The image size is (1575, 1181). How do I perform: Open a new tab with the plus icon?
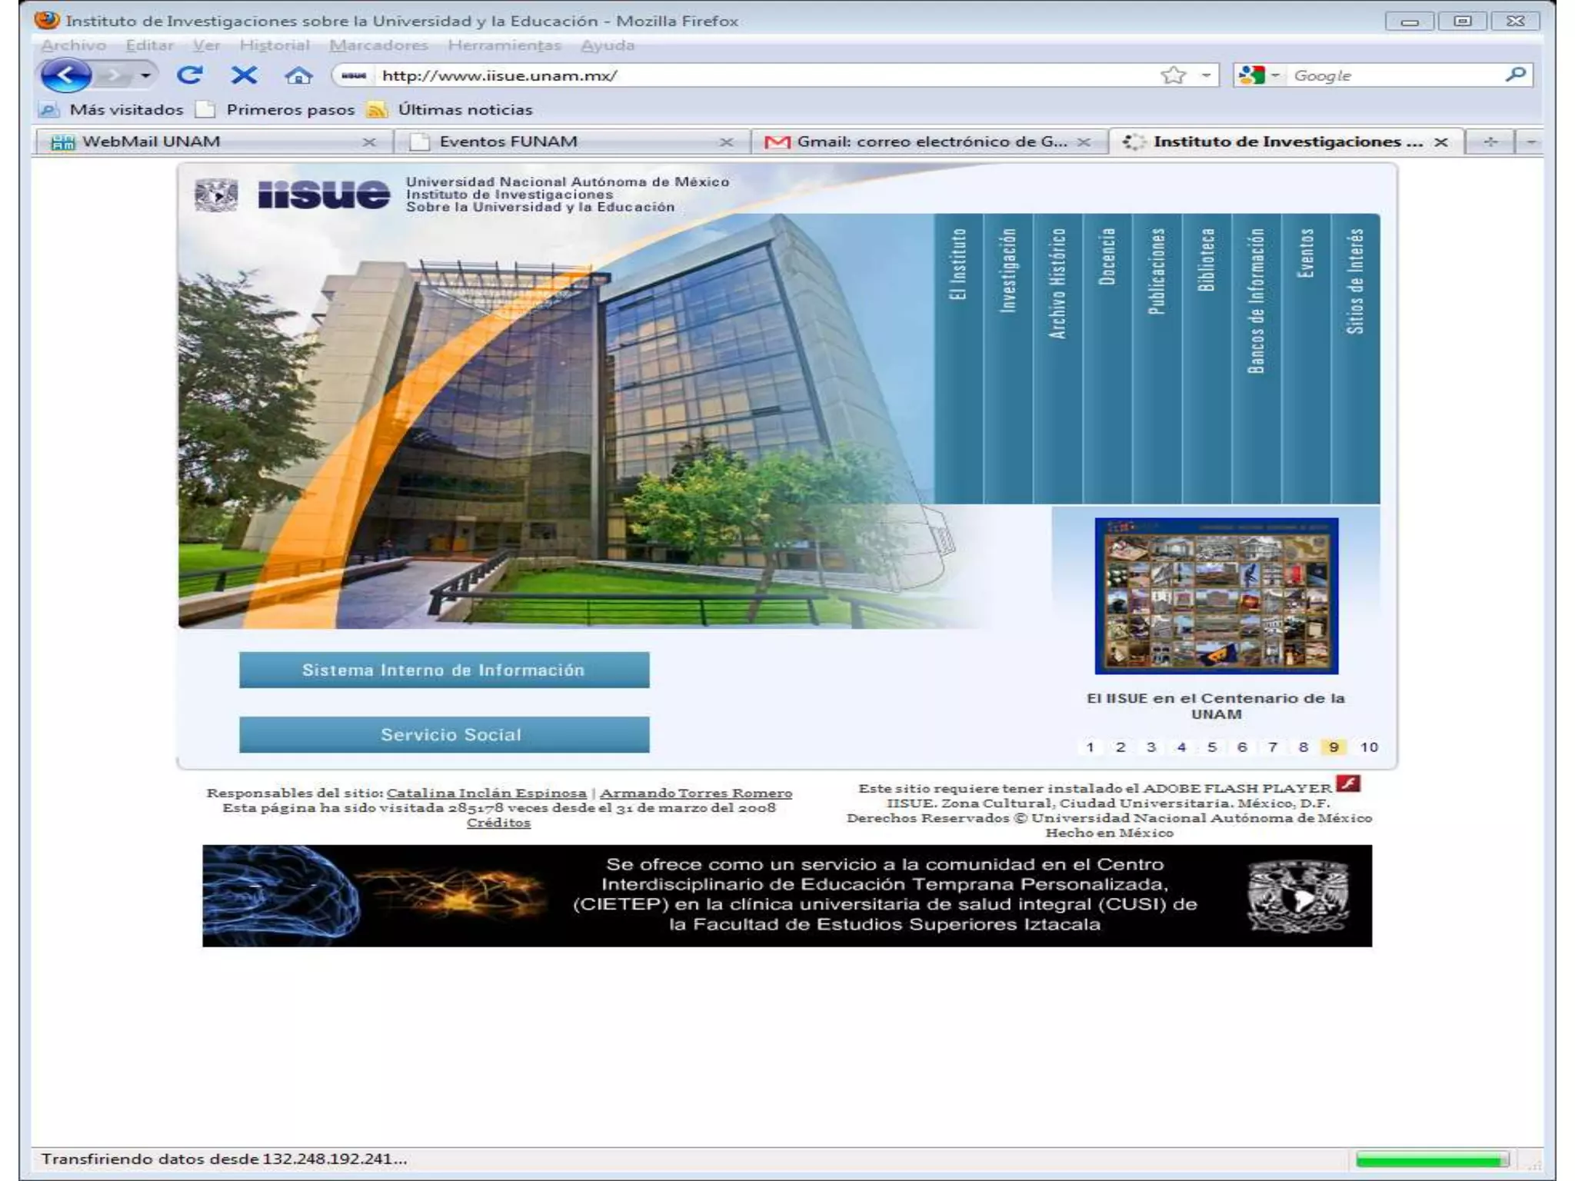[1490, 142]
